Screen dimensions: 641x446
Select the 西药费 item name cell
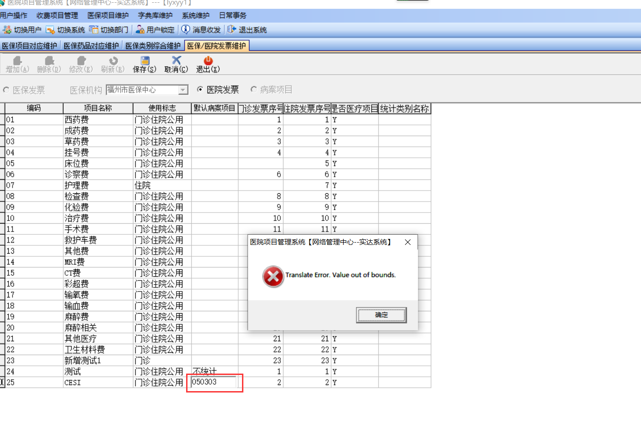click(x=98, y=119)
